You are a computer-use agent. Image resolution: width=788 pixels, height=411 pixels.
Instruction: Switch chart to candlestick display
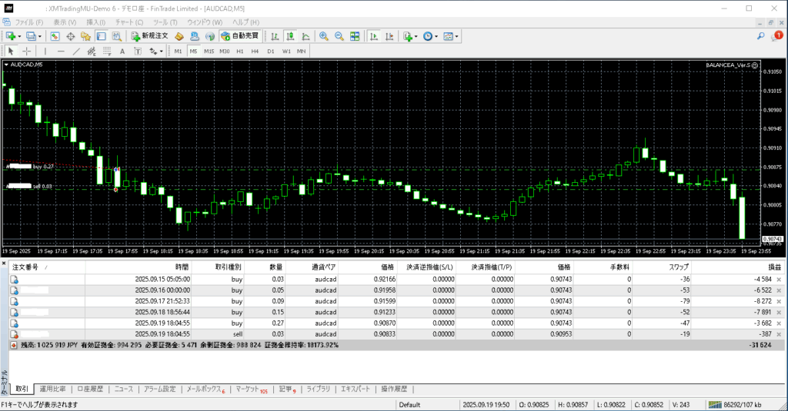coord(292,36)
